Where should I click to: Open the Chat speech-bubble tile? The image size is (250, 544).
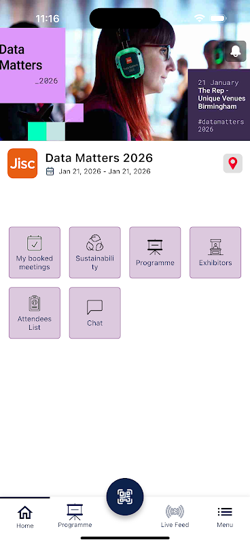[x=94, y=313]
